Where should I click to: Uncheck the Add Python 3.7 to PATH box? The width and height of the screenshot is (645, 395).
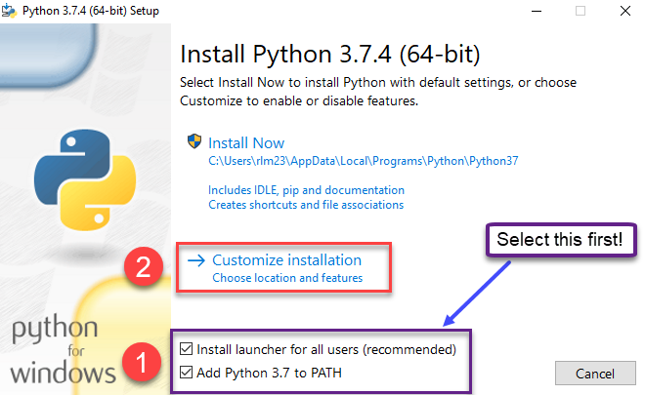click(x=187, y=371)
